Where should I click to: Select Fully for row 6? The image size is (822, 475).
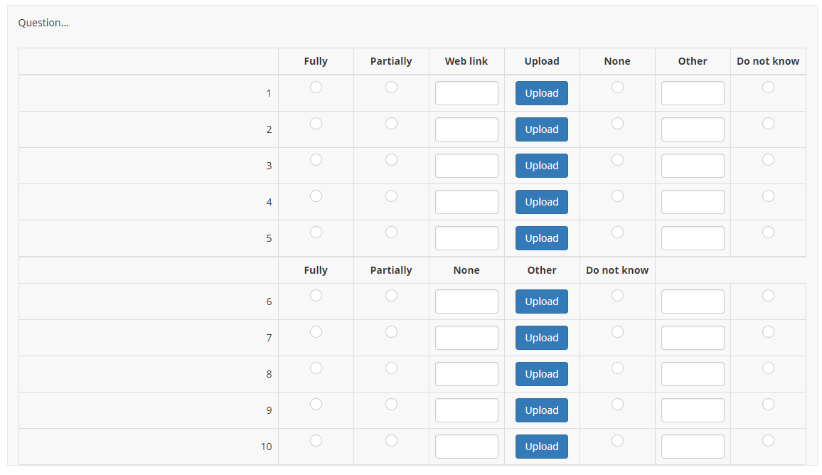pos(316,296)
